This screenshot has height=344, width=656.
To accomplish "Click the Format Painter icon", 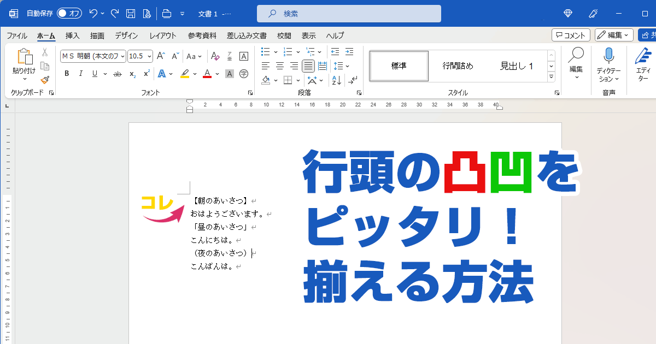I will point(45,80).
